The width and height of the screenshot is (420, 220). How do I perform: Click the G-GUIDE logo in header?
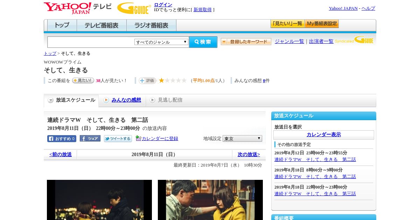tap(134, 8)
